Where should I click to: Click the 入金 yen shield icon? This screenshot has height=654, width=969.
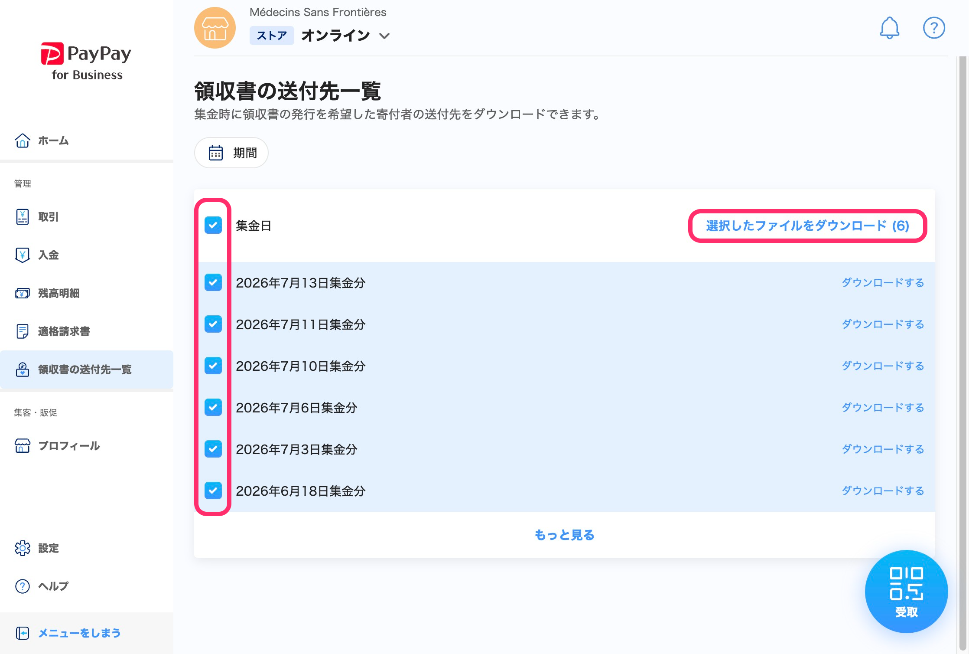click(x=23, y=255)
